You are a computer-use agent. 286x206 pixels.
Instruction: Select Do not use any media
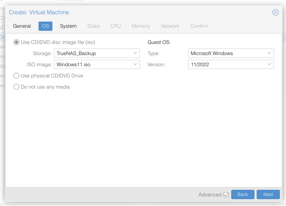click(x=17, y=87)
